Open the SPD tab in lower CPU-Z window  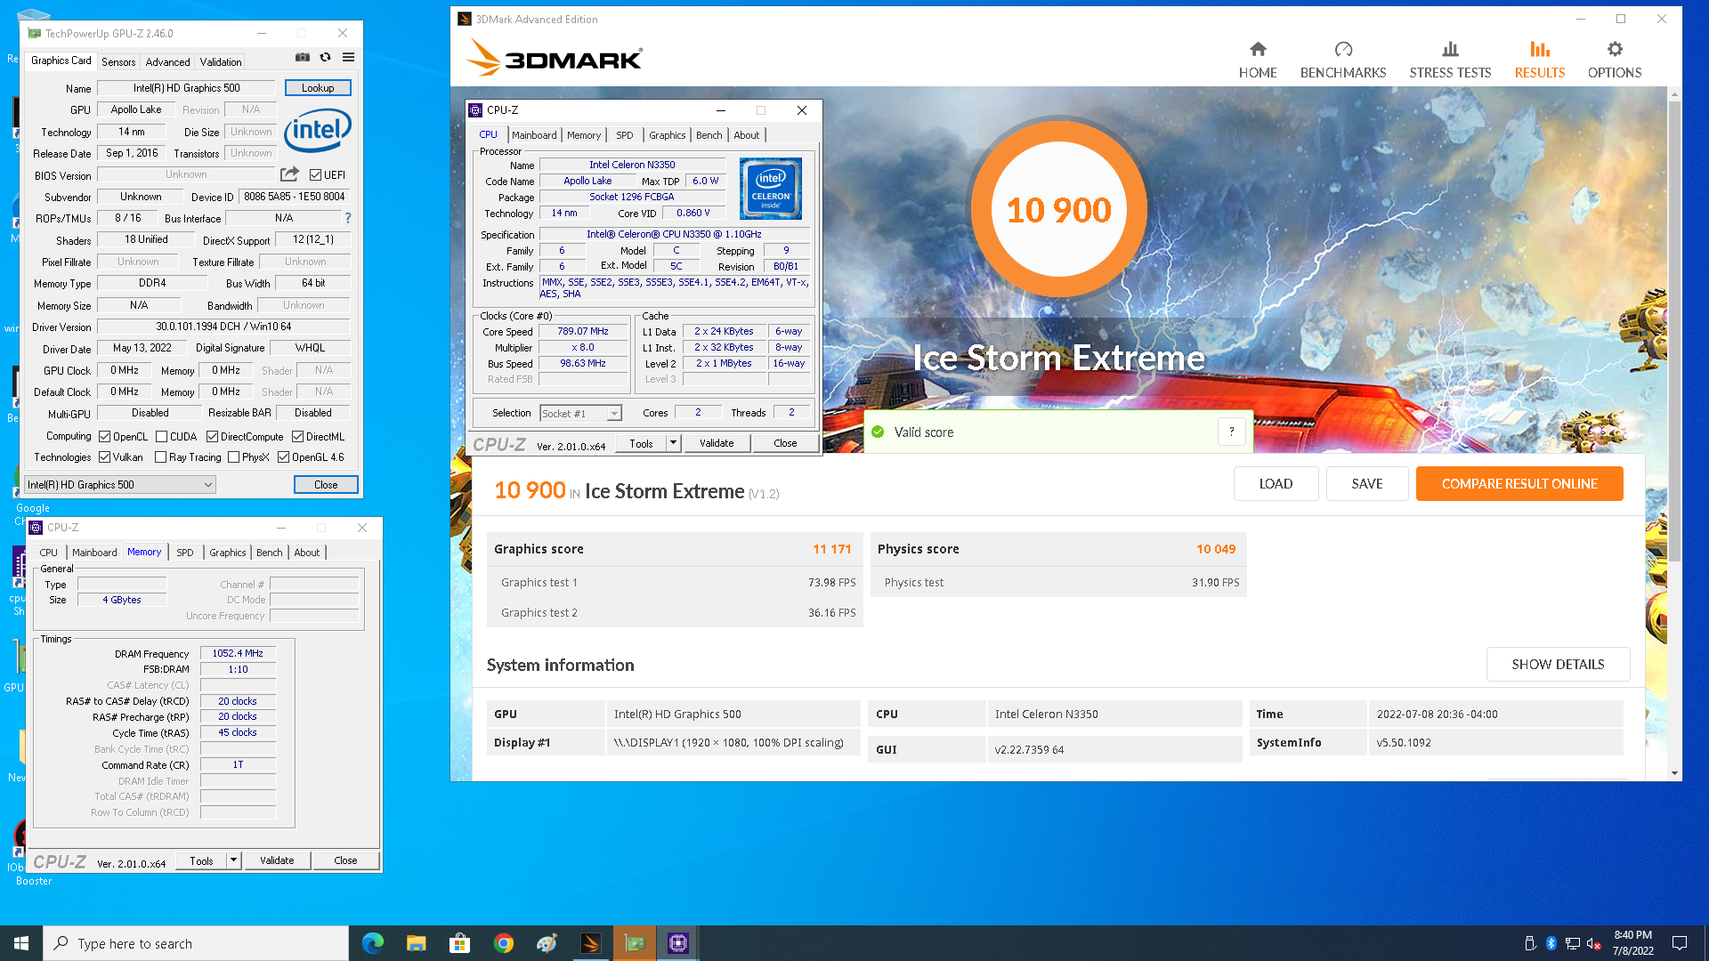tap(185, 553)
